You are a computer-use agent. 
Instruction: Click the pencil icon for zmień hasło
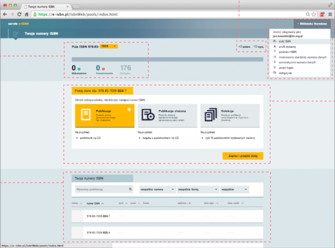(x=275, y=67)
